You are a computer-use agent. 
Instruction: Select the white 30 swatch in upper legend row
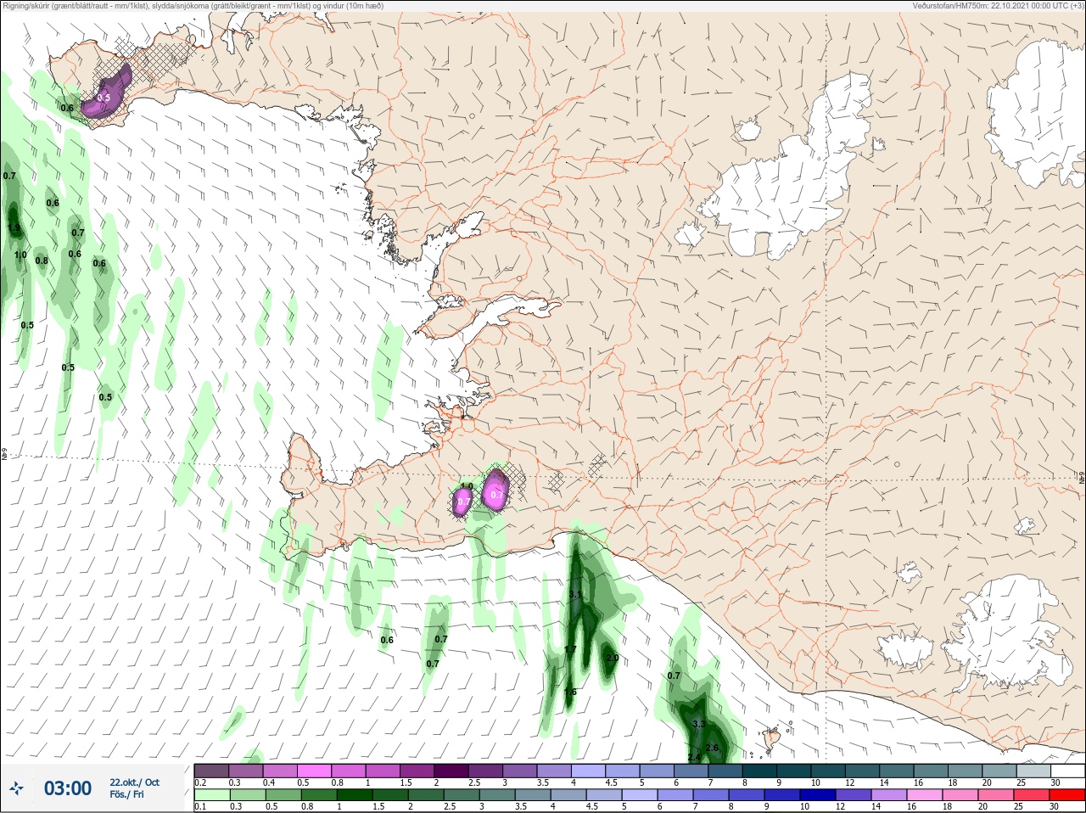[1066, 771]
